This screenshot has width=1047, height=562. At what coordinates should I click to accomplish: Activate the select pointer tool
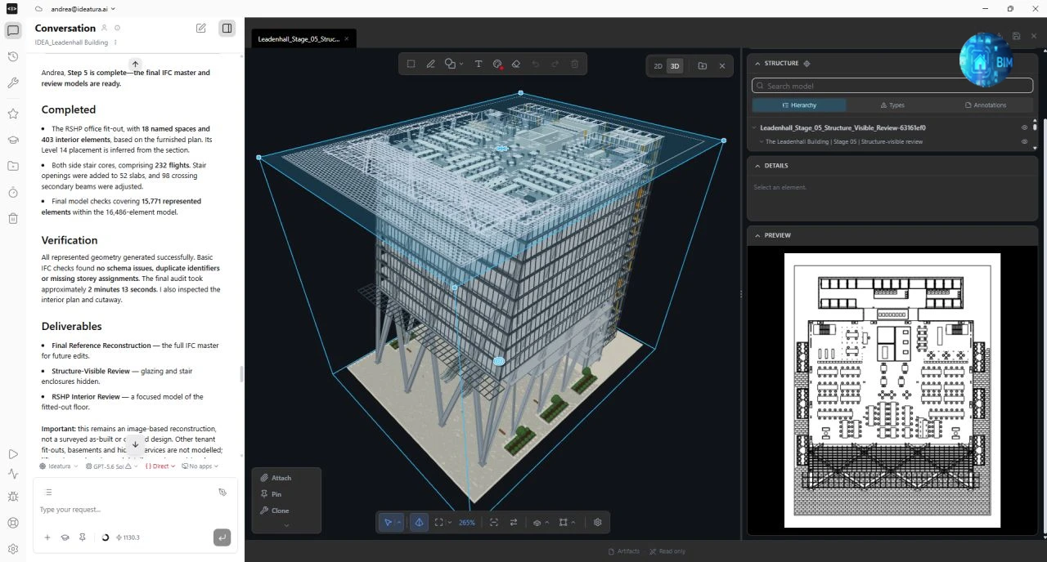pos(388,522)
